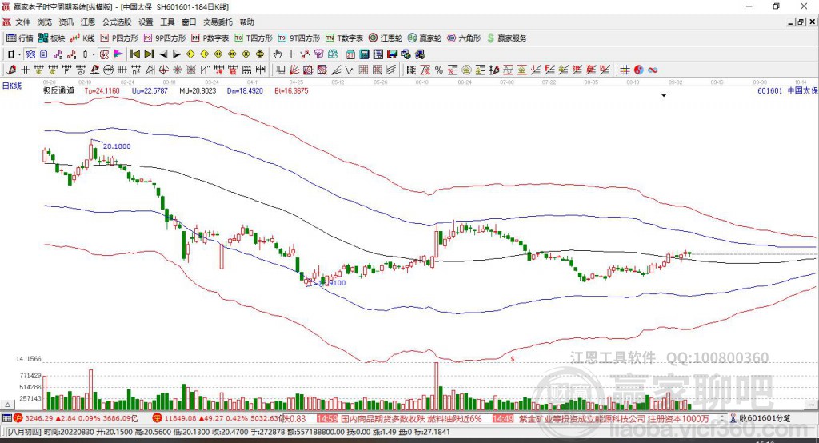Click the blue infinity loop icon

[653, 70]
